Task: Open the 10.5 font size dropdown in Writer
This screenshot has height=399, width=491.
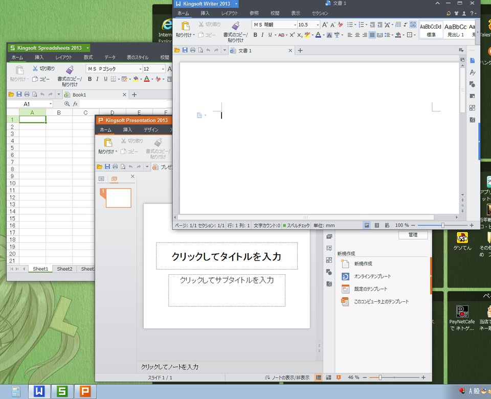Action: 318,25
